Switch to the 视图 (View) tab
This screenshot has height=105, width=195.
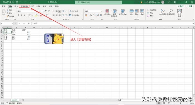51,6
